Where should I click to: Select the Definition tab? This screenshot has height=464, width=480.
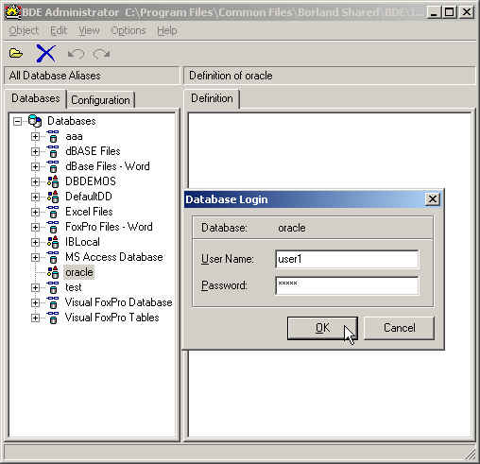tap(212, 98)
